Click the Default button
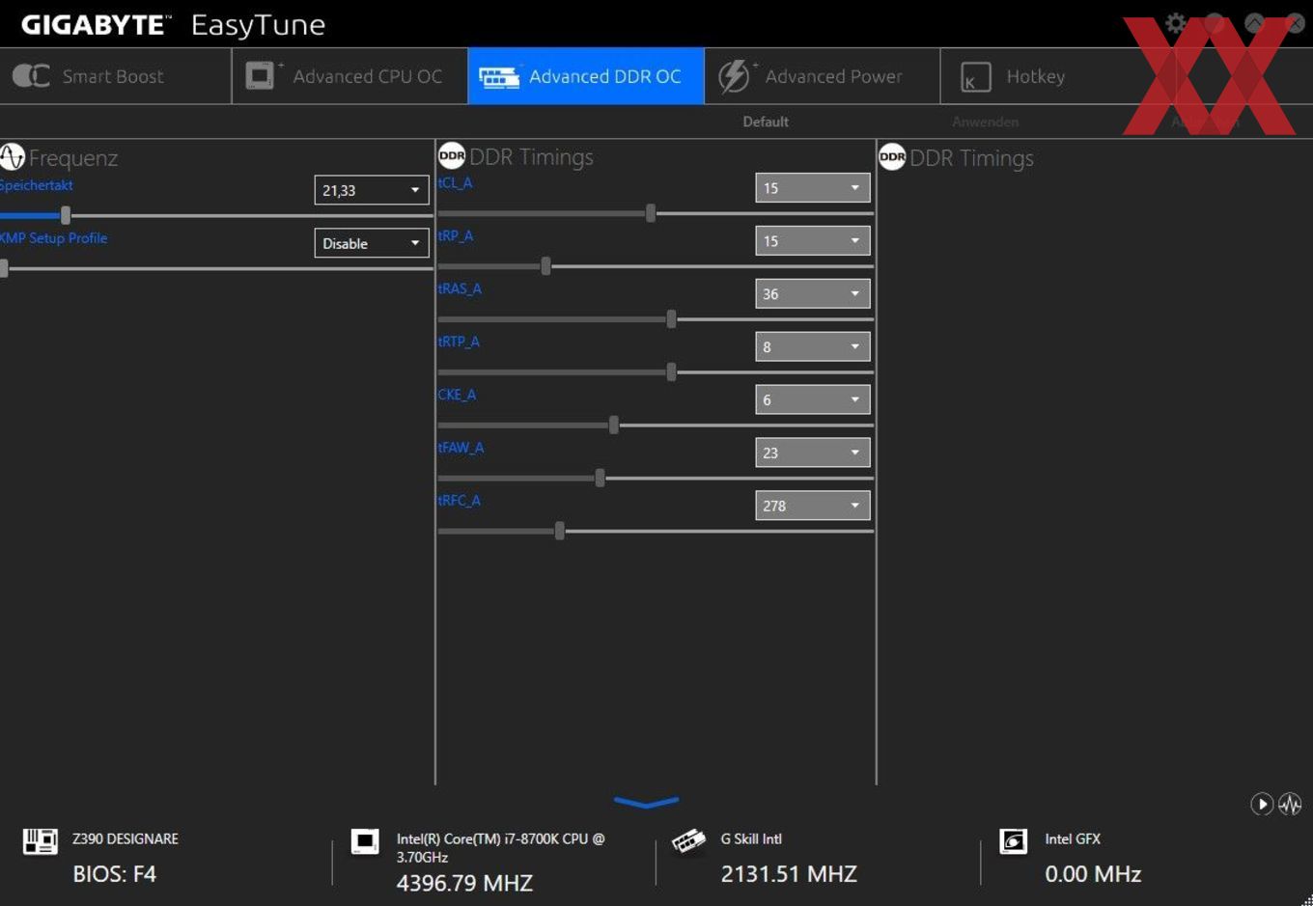Image resolution: width=1313 pixels, height=906 pixels. tap(766, 122)
